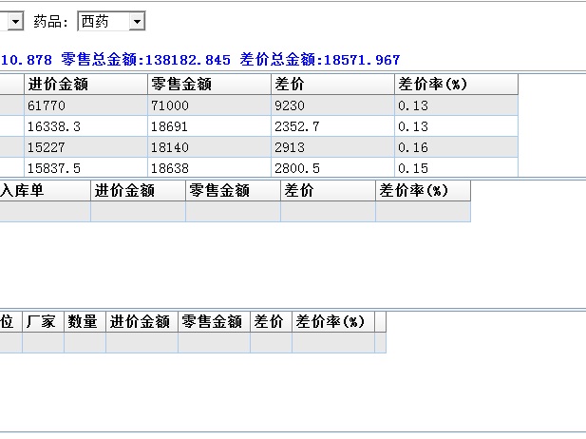Image resolution: width=586 pixels, height=439 pixels.
Task: Click 零售金额 header in bottom table
Action: pyautogui.click(x=214, y=321)
